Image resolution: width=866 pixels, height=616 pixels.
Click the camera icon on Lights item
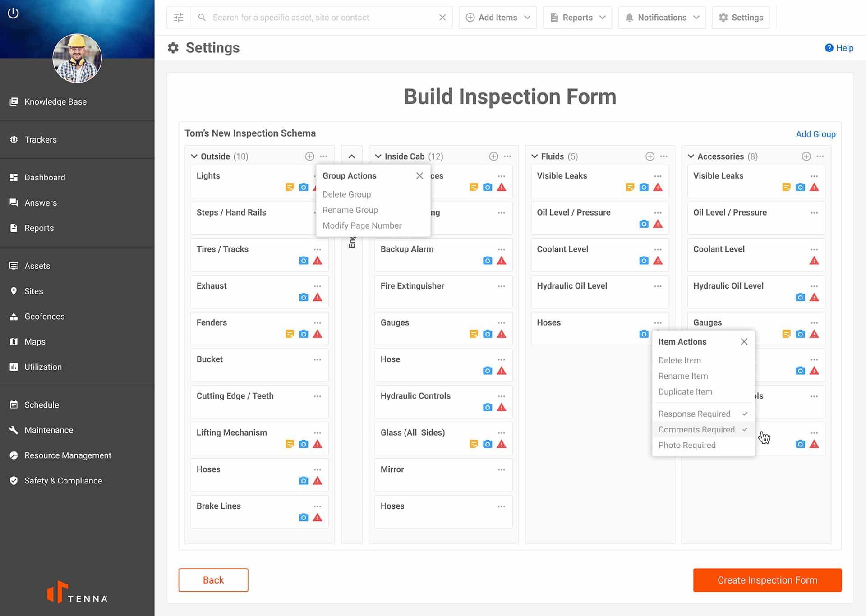(x=304, y=187)
